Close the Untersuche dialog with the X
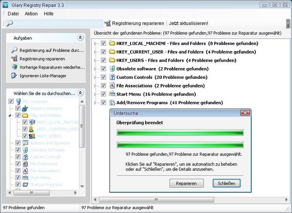Screen dimensions: 292x213 [245, 113]
